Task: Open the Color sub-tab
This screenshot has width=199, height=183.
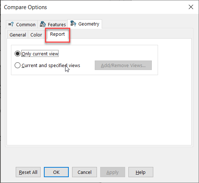Action: click(36, 35)
